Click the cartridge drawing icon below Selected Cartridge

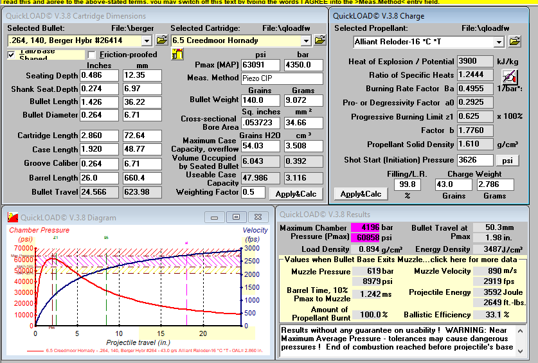[x=177, y=54]
